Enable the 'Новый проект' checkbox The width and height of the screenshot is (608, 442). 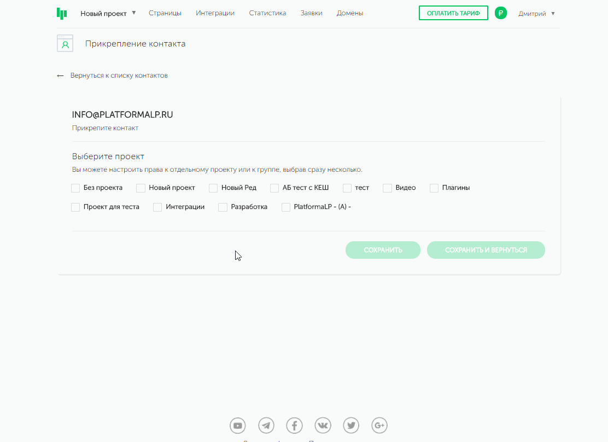click(141, 188)
